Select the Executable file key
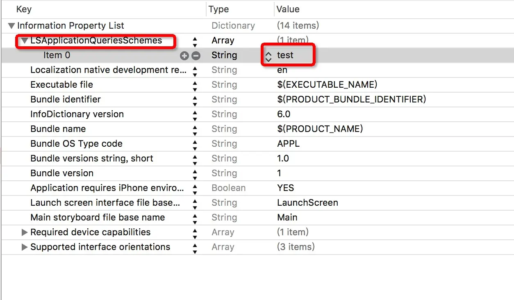514x300 pixels. coord(61,85)
